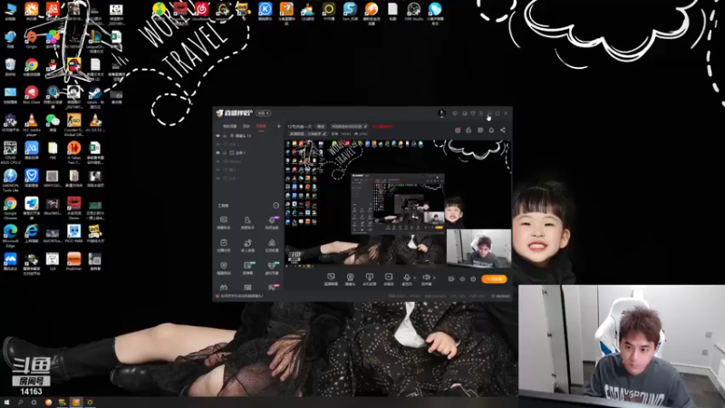Image resolution: width=725 pixels, height=408 pixels.
Task: Switch to the first scene tab
Action: click(x=230, y=126)
